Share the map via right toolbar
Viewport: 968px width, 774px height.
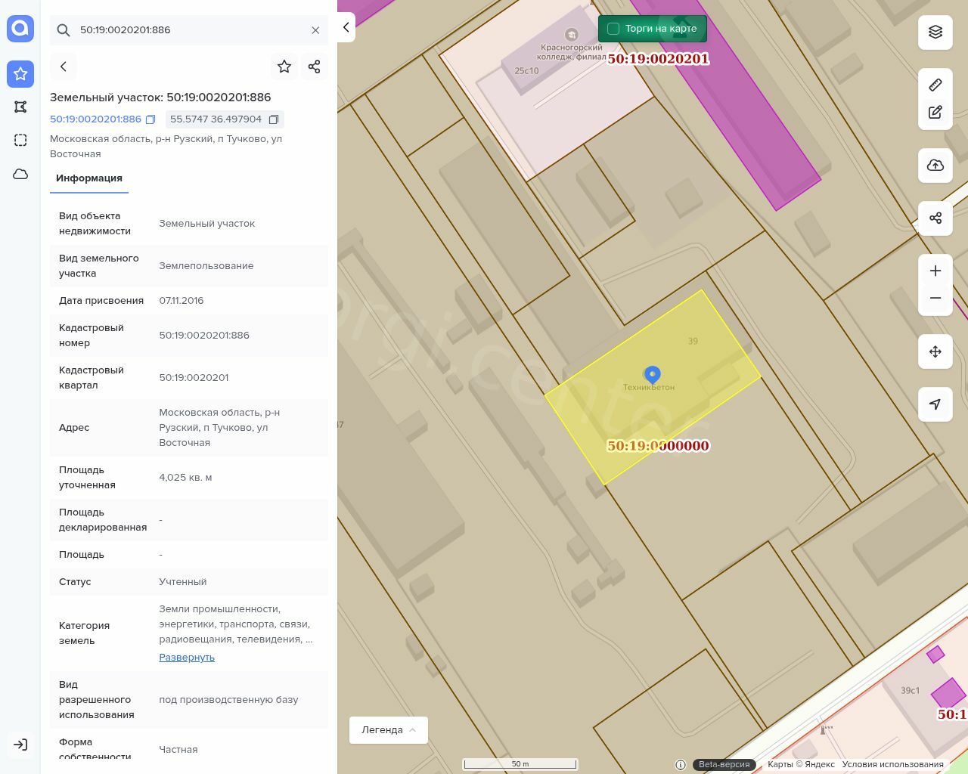[935, 218]
